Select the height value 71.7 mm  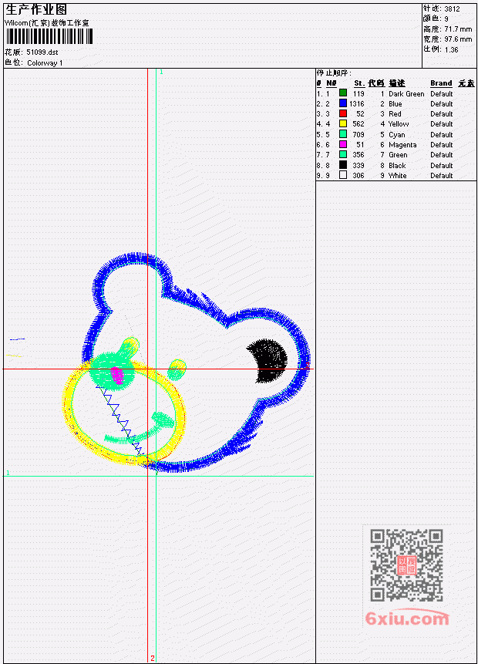pos(458,29)
